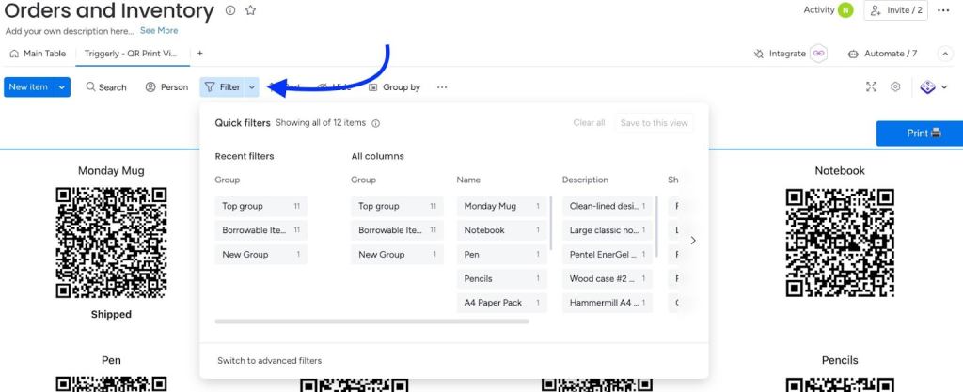Click the board info icon beside title
This screenshot has width=963, height=392.
pyautogui.click(x=231, y=10)
